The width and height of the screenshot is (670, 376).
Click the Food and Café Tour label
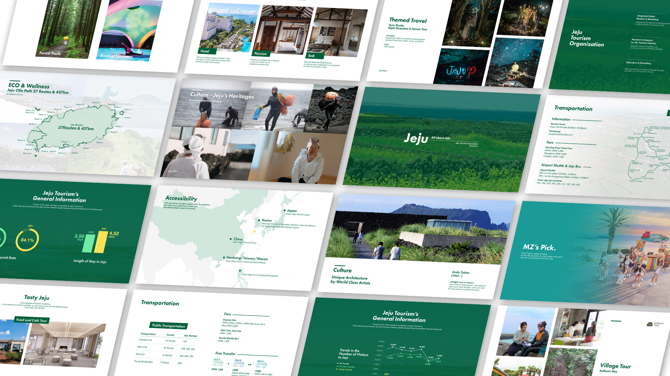point(31,320)
